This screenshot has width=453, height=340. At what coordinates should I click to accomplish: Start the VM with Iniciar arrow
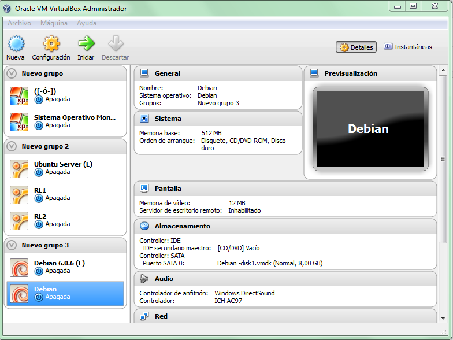(x=86, y=44)
